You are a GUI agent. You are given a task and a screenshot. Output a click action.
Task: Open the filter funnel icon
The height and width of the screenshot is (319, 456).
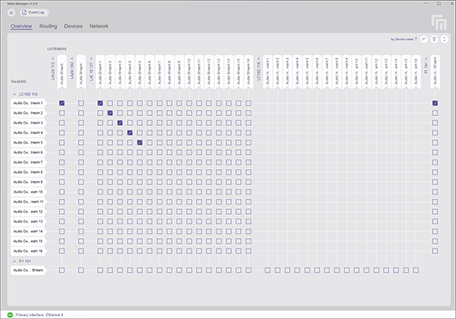point(434,39)
